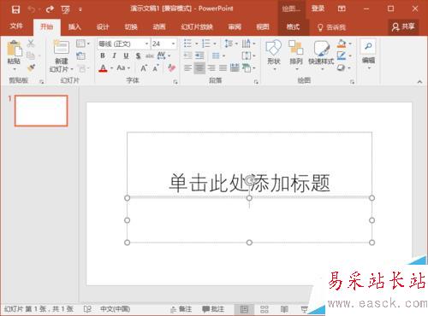Open ribbon display options icon in title bar
This screenshot has height=316, width=428.
coord(342,9)
